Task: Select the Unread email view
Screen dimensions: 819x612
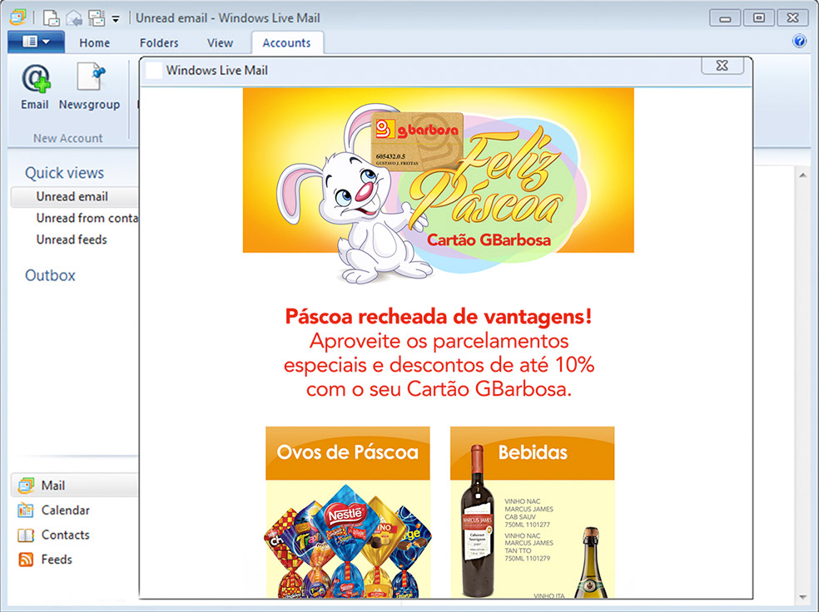Action: click(x=74, y=197)
